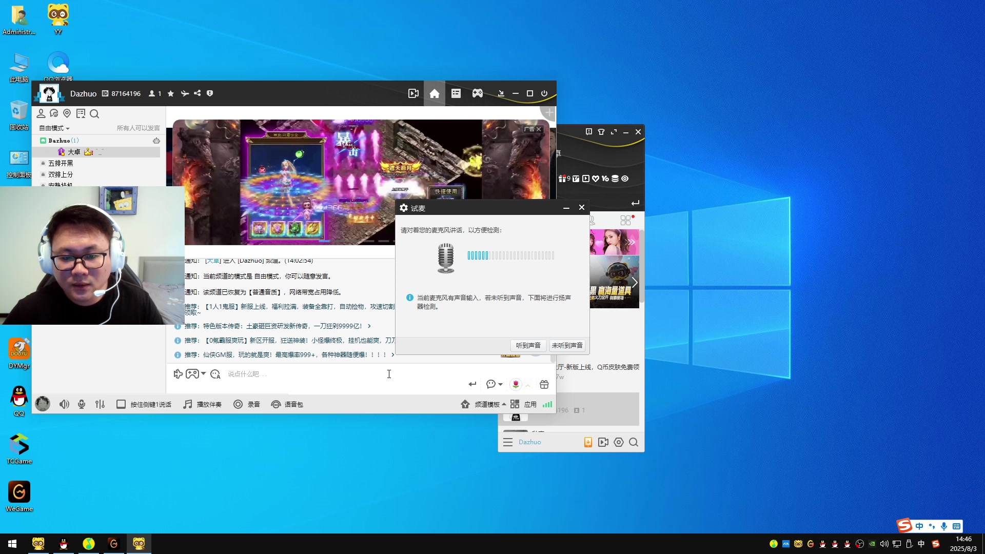
Task: Click the microphone image in 试麦 dialog
Action: point(446,258)
